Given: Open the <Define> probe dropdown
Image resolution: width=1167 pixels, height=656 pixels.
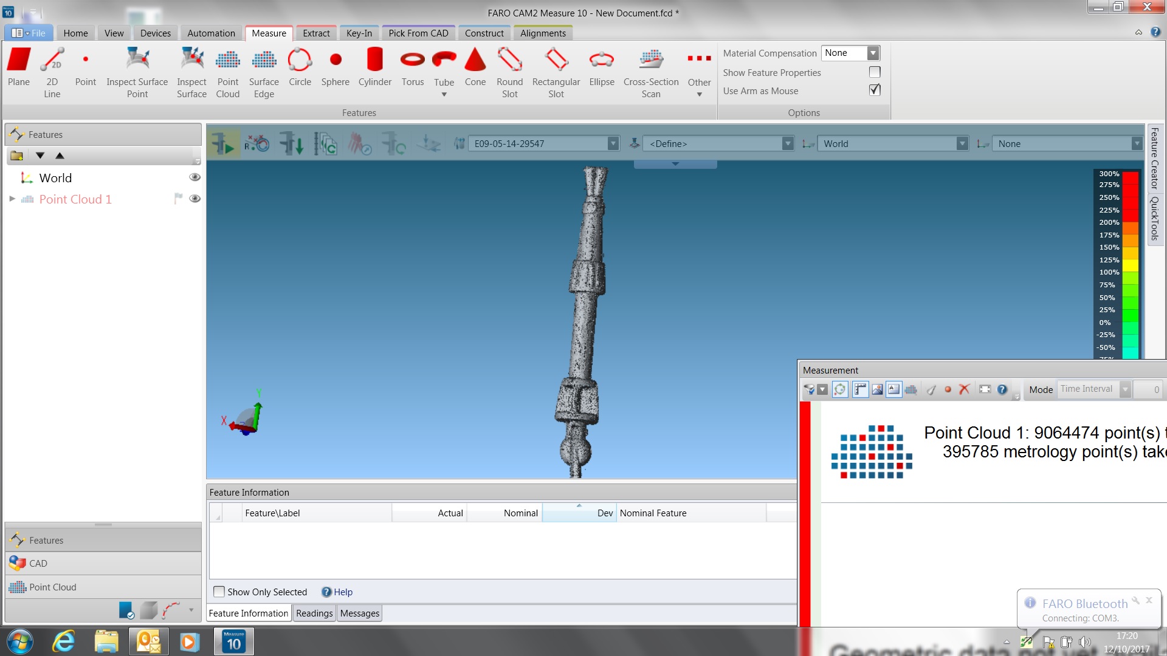Looking at the screenshot, I should 788,144.
